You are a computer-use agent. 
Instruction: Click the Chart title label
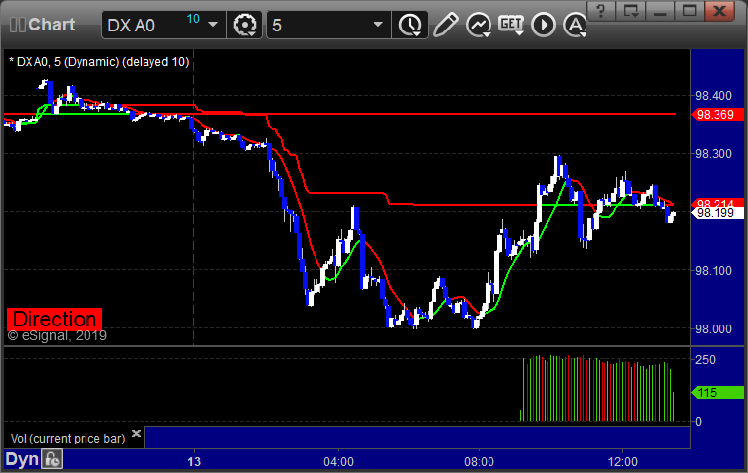pyautogui.click(x=51, y=25)
